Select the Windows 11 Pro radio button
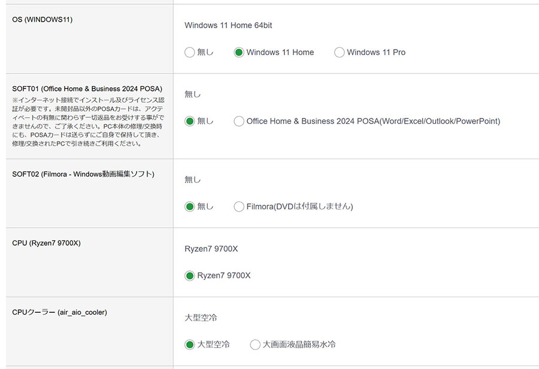Image resolution: width=539 pixels, height=369 pixels. pos(340,53)
